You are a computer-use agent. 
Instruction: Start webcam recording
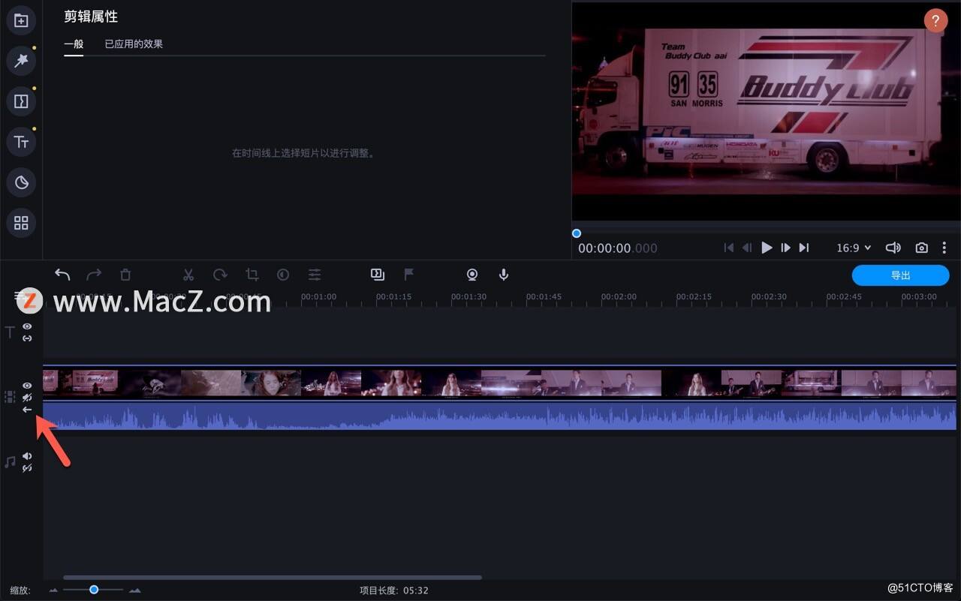[x=472, y=275]
